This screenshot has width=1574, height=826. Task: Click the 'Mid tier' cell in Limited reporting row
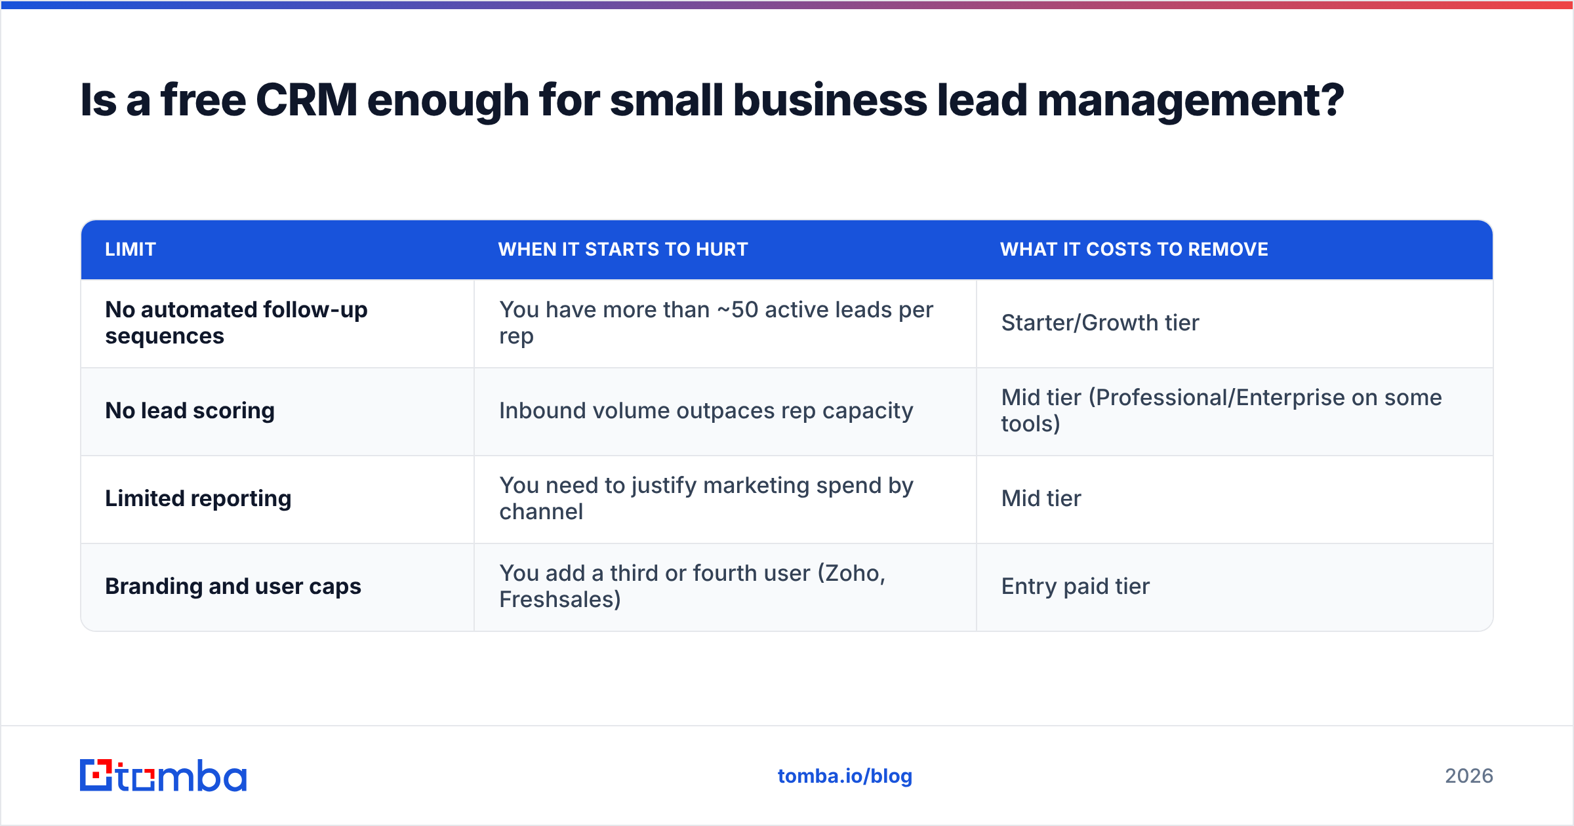[1235, 499]
